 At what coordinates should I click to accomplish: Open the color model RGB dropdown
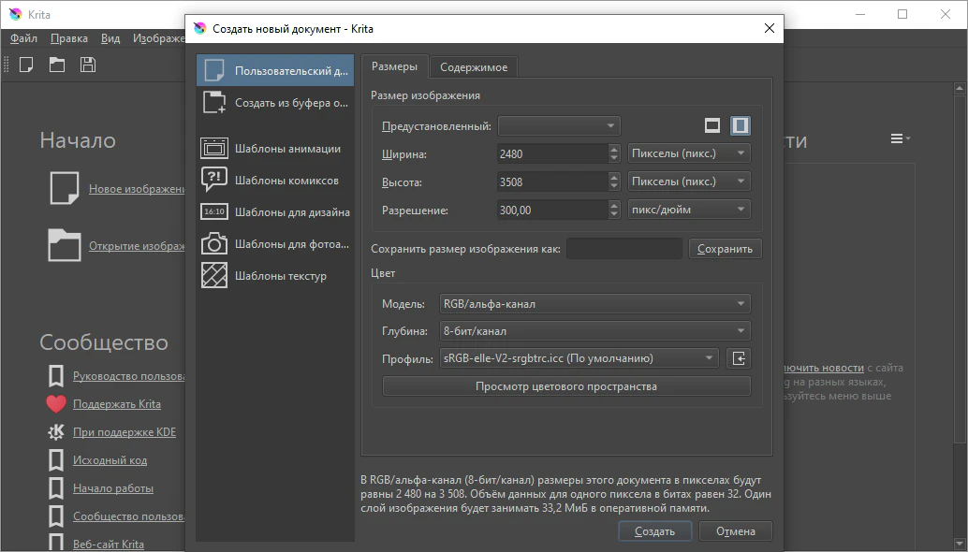point(594,303)
